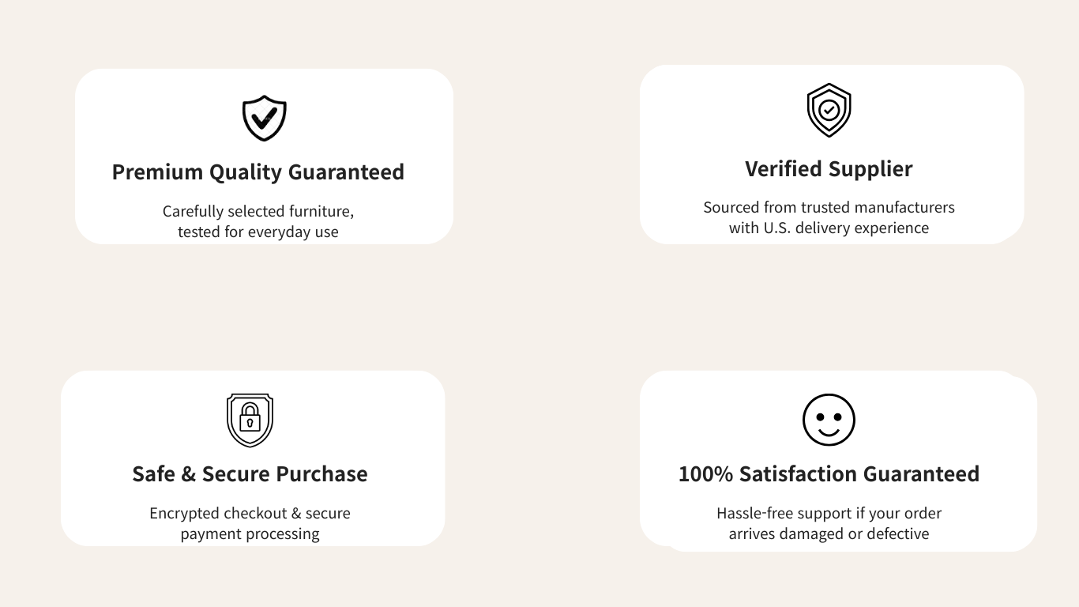The height and width of the screenshot is (607, 1079).
Task: Click the shield checkmark icon above Premium Quality
Action: click(264, 119)
